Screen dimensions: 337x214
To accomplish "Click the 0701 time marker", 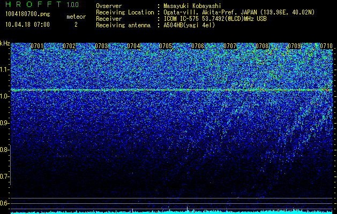I will [37, 46].
